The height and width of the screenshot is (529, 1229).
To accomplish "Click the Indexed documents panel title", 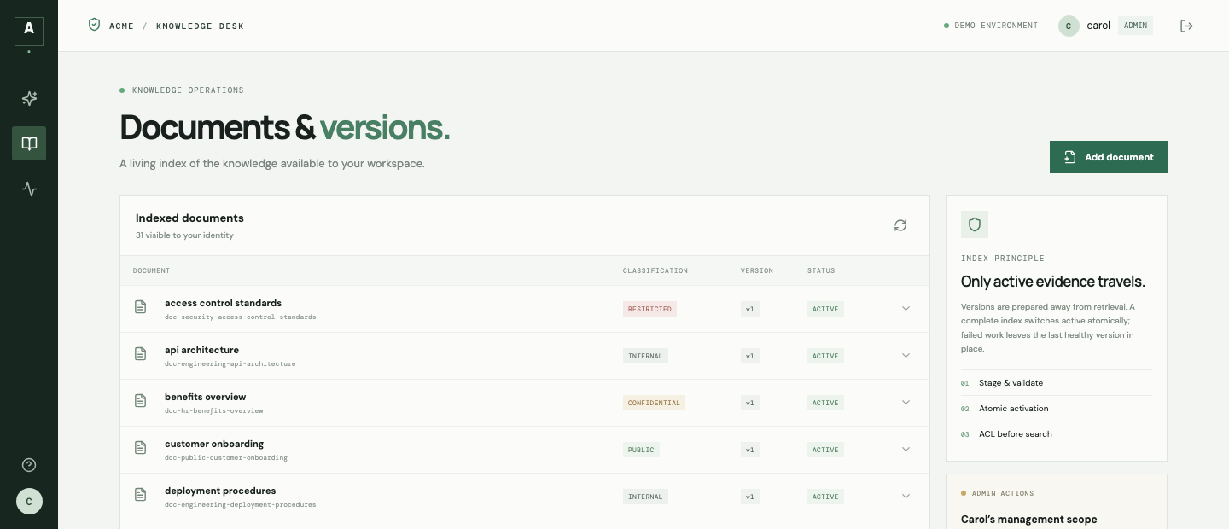I will (x=189, y=218).
